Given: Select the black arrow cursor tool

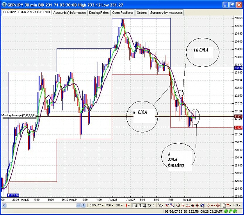Looking at the screenshot, I should (x=160, y=206).
